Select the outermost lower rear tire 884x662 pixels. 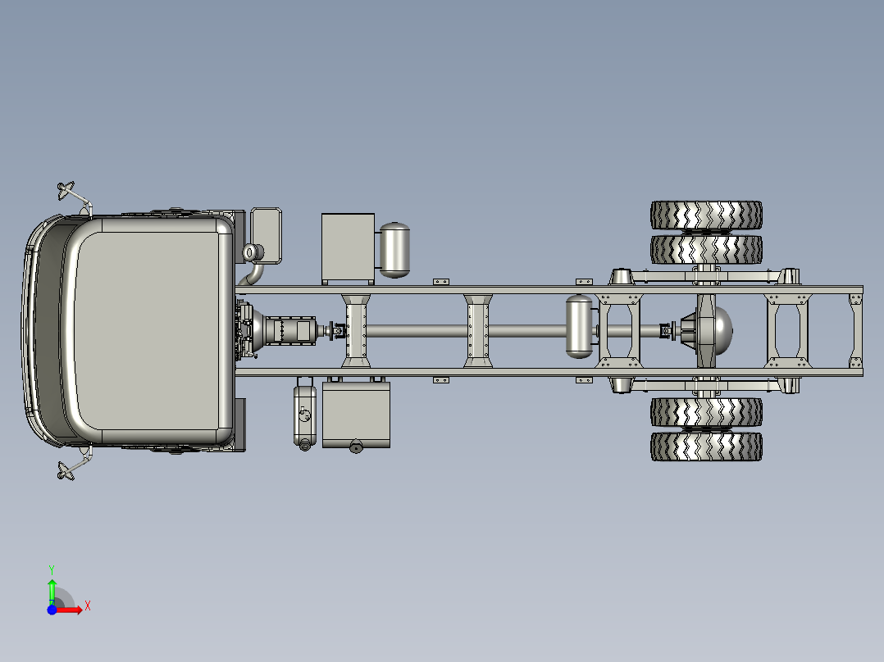pyautogui.click(x=706, y=447)
